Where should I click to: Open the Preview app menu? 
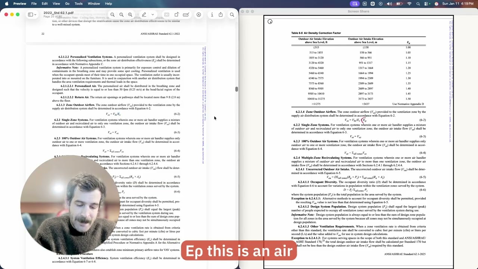(20, 4)
